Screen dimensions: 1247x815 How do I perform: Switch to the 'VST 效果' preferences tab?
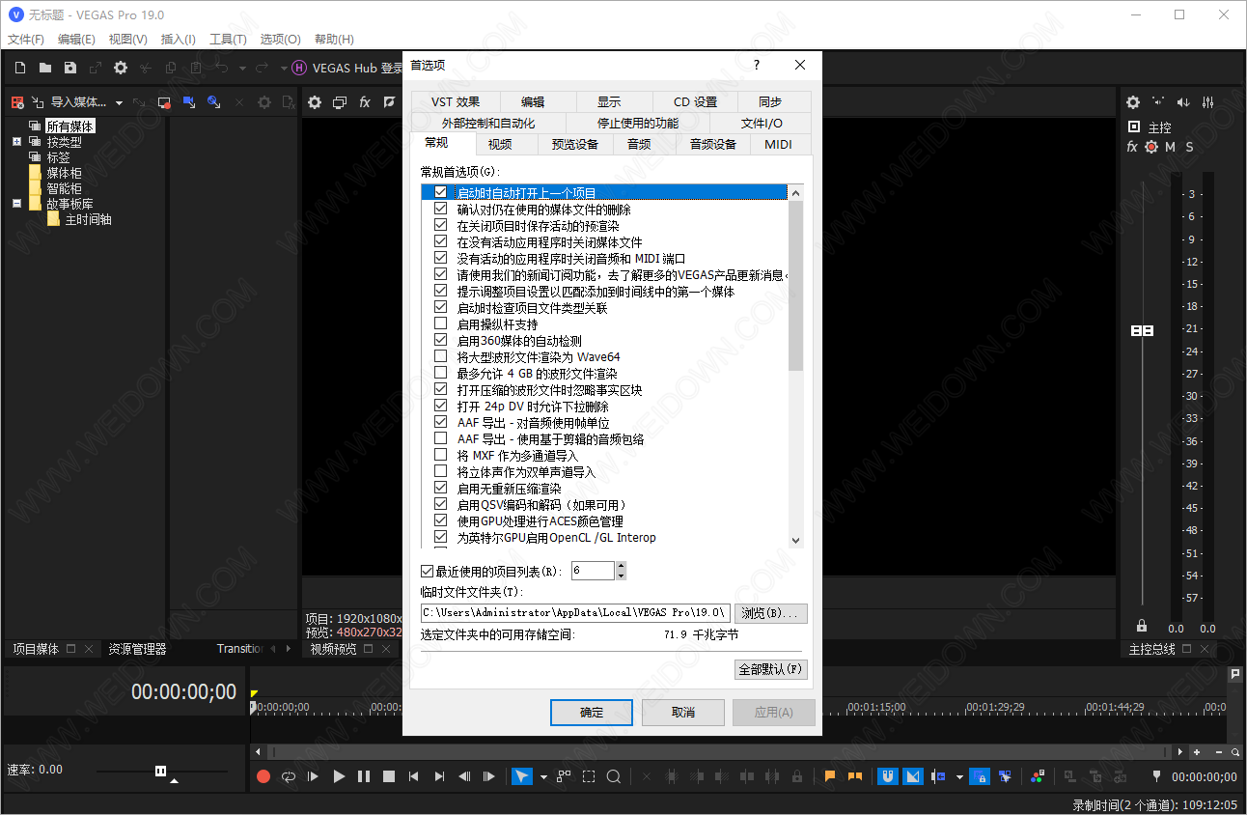(x=456, y=101)
